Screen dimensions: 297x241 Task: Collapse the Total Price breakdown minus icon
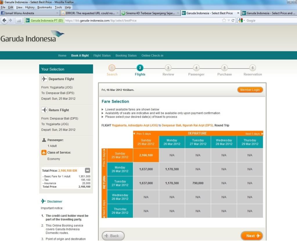coord(87,170)
